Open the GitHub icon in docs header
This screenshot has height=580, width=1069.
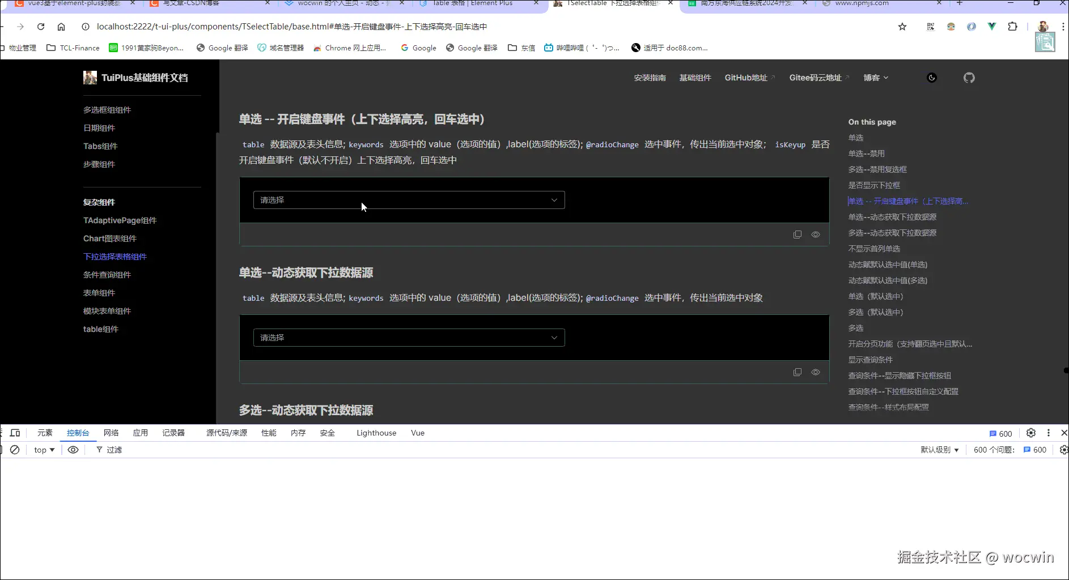tap(969, 78)
